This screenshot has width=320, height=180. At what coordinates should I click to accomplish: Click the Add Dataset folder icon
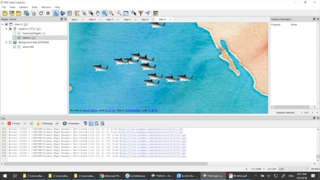(11, 13)
